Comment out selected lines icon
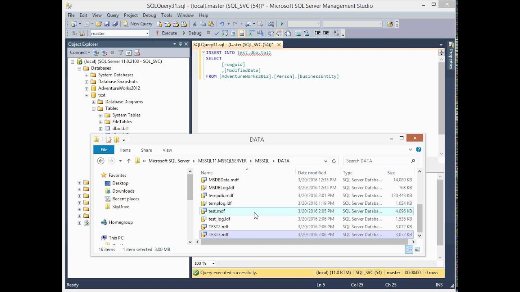Viewport: 520px width, 292px height. (x=298, y=33)
